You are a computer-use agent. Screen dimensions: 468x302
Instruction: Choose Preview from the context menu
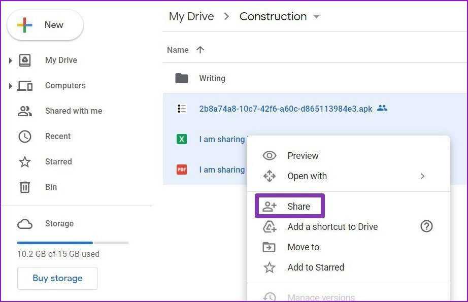(x=303, y=156)
